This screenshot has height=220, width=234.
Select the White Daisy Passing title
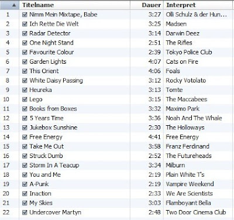coord(56,81)
